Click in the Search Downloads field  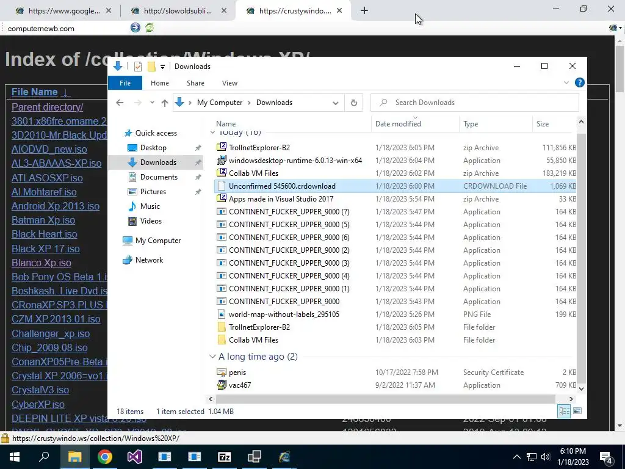[x=474, y=103]
